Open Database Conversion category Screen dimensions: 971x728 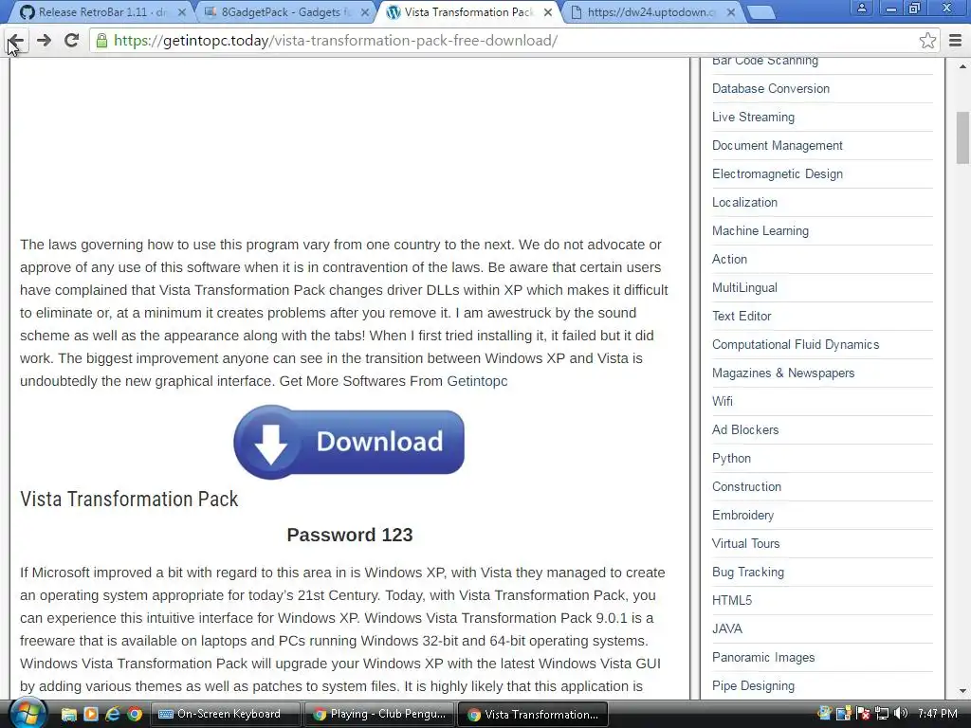pyautogui.click(x=770, y=88)
